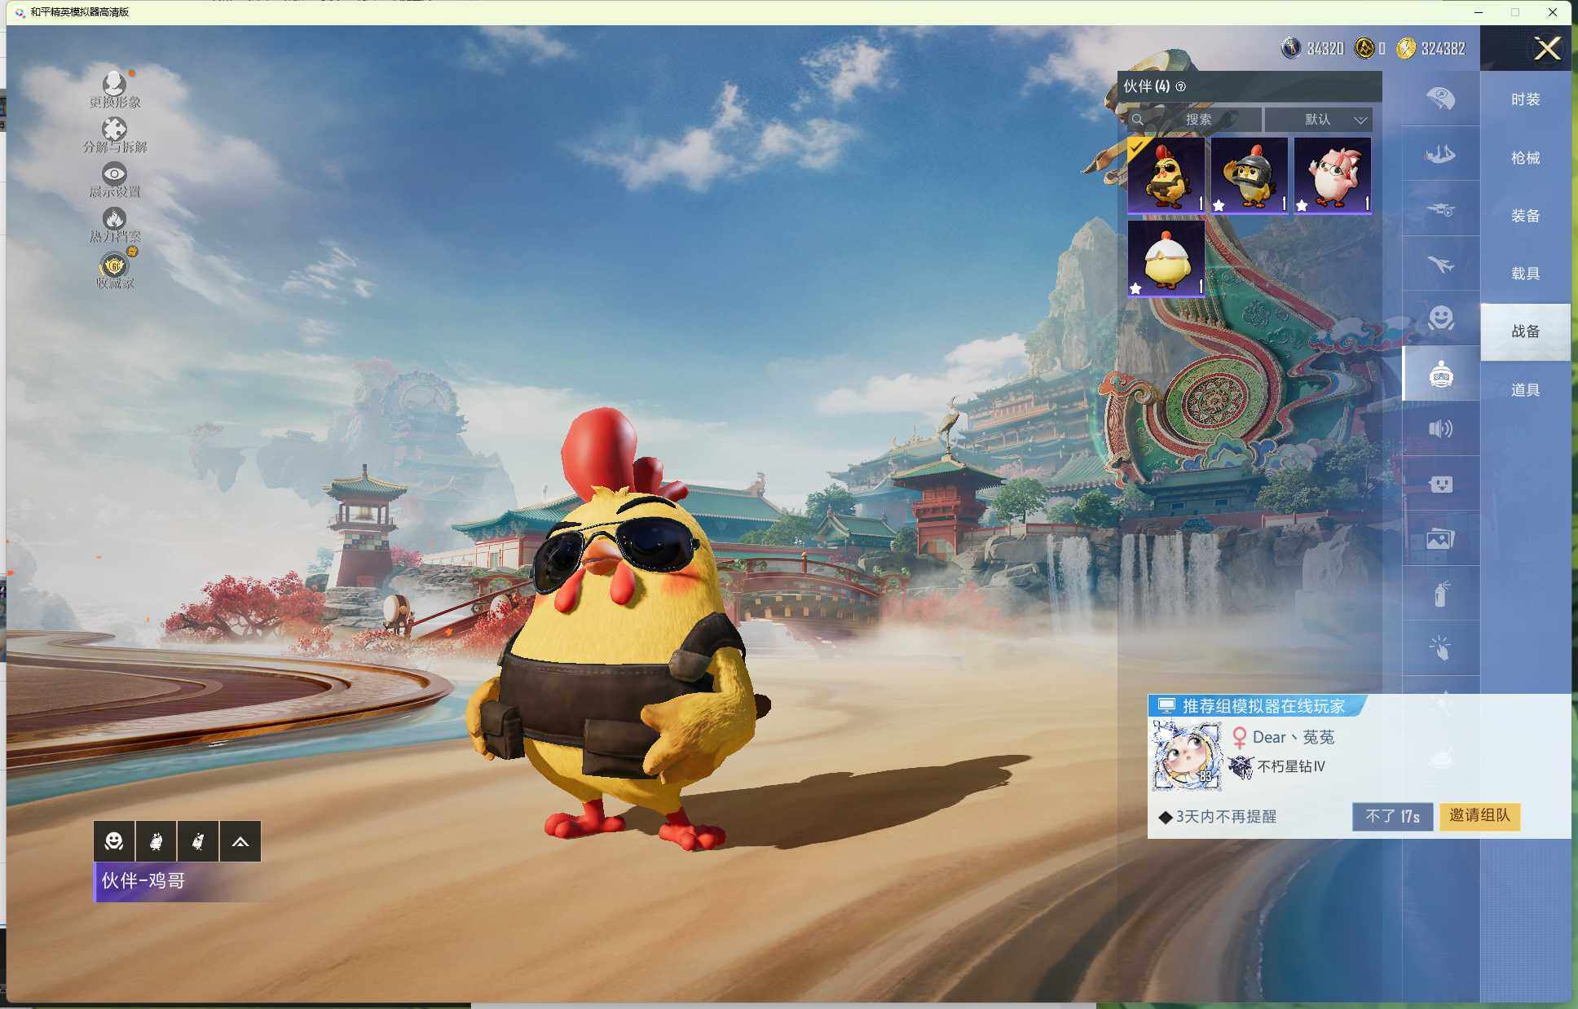This screenshot has width=1578, height=1009.
Task: Check the 3天内不再提醒 option
Action: [x=1166, y=817]
